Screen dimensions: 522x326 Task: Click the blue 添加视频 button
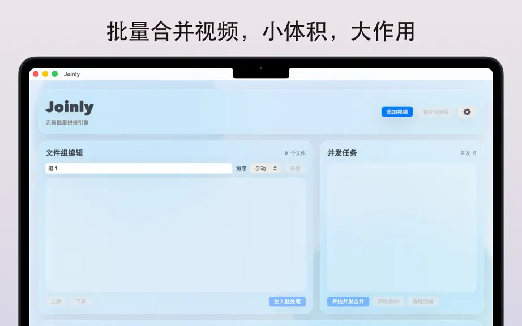[397, 112]
